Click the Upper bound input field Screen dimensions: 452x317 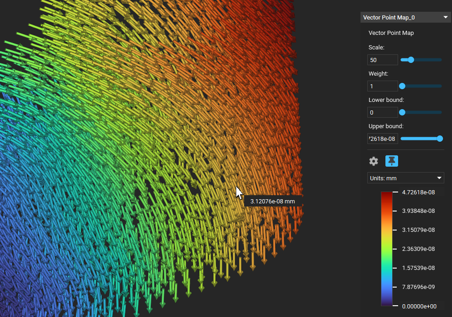point(383,139)
